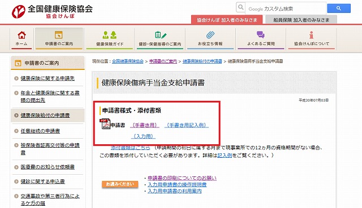Open 医療費のお知らせ依頼書 sidebar link

point(48,167)
